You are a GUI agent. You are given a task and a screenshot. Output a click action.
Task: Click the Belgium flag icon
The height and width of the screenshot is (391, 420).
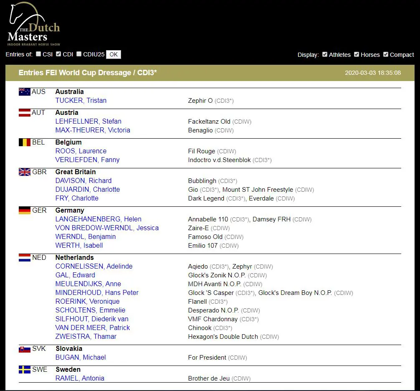point(25,142)
